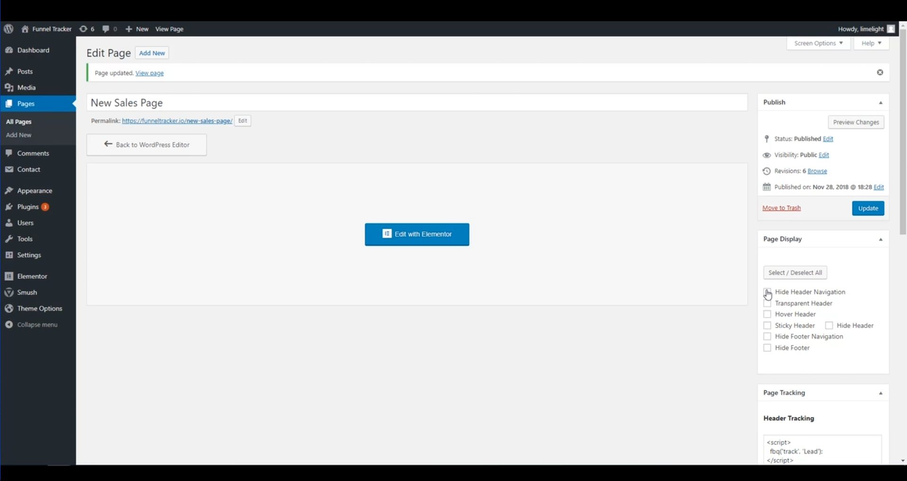
Task: Enable the Transparent Header checkbox
Action: pyautogui.click(x=767, y=304)
